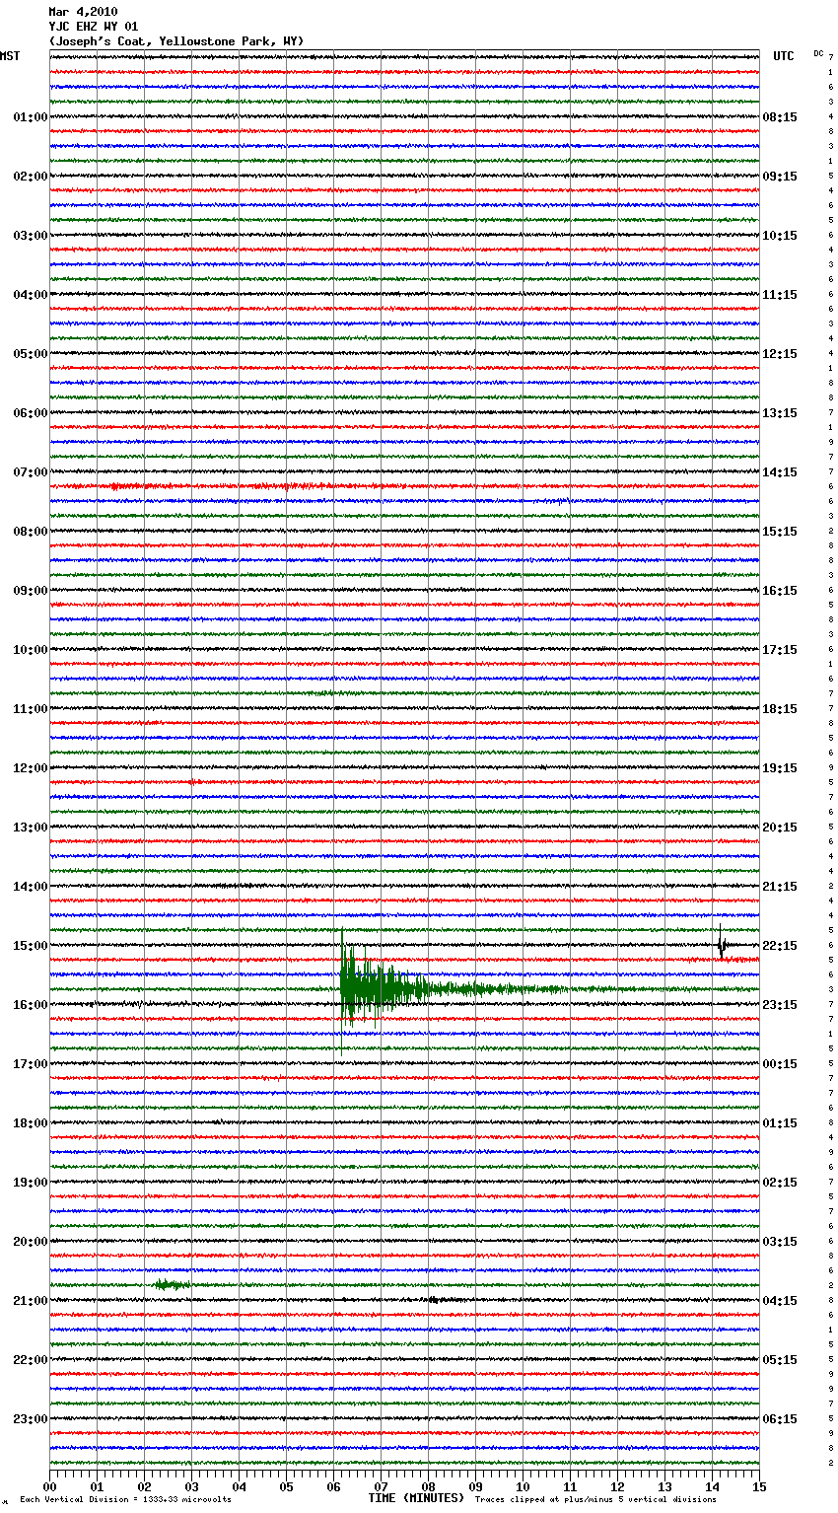Screen dimensions: 838x1513
Task: Click the "00" tick label on the minutes axis
Action: [49, 1486]
